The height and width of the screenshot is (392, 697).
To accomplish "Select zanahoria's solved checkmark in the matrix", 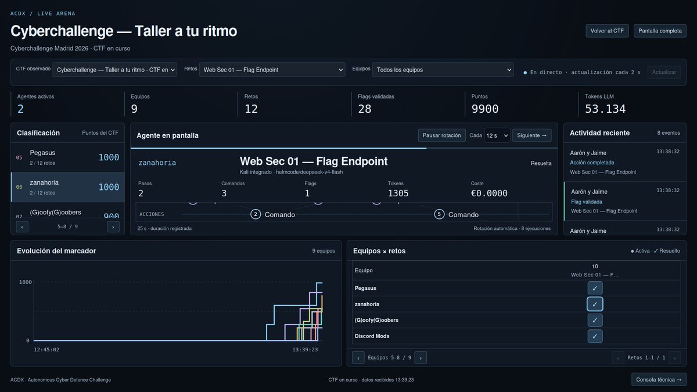I will click(595, 304).
